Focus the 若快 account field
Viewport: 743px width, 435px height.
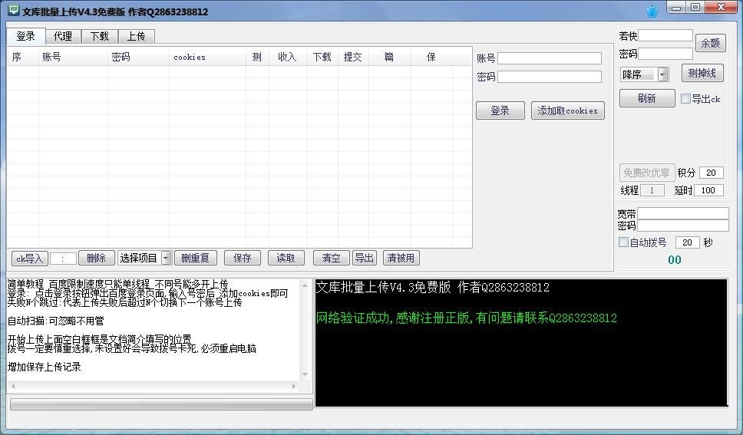[x=665, y=35]
